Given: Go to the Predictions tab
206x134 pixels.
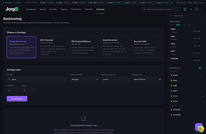Looking at the screenshot, I should [x=76, y=9].
